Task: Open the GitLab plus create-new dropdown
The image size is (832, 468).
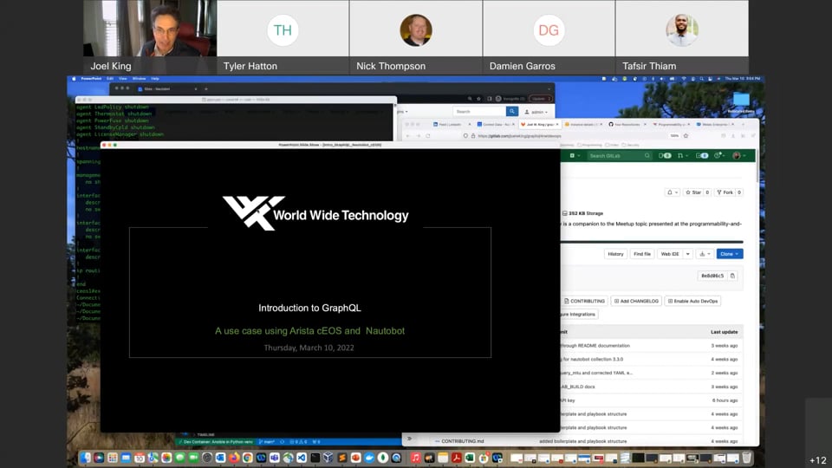Action: pos(575,156)
